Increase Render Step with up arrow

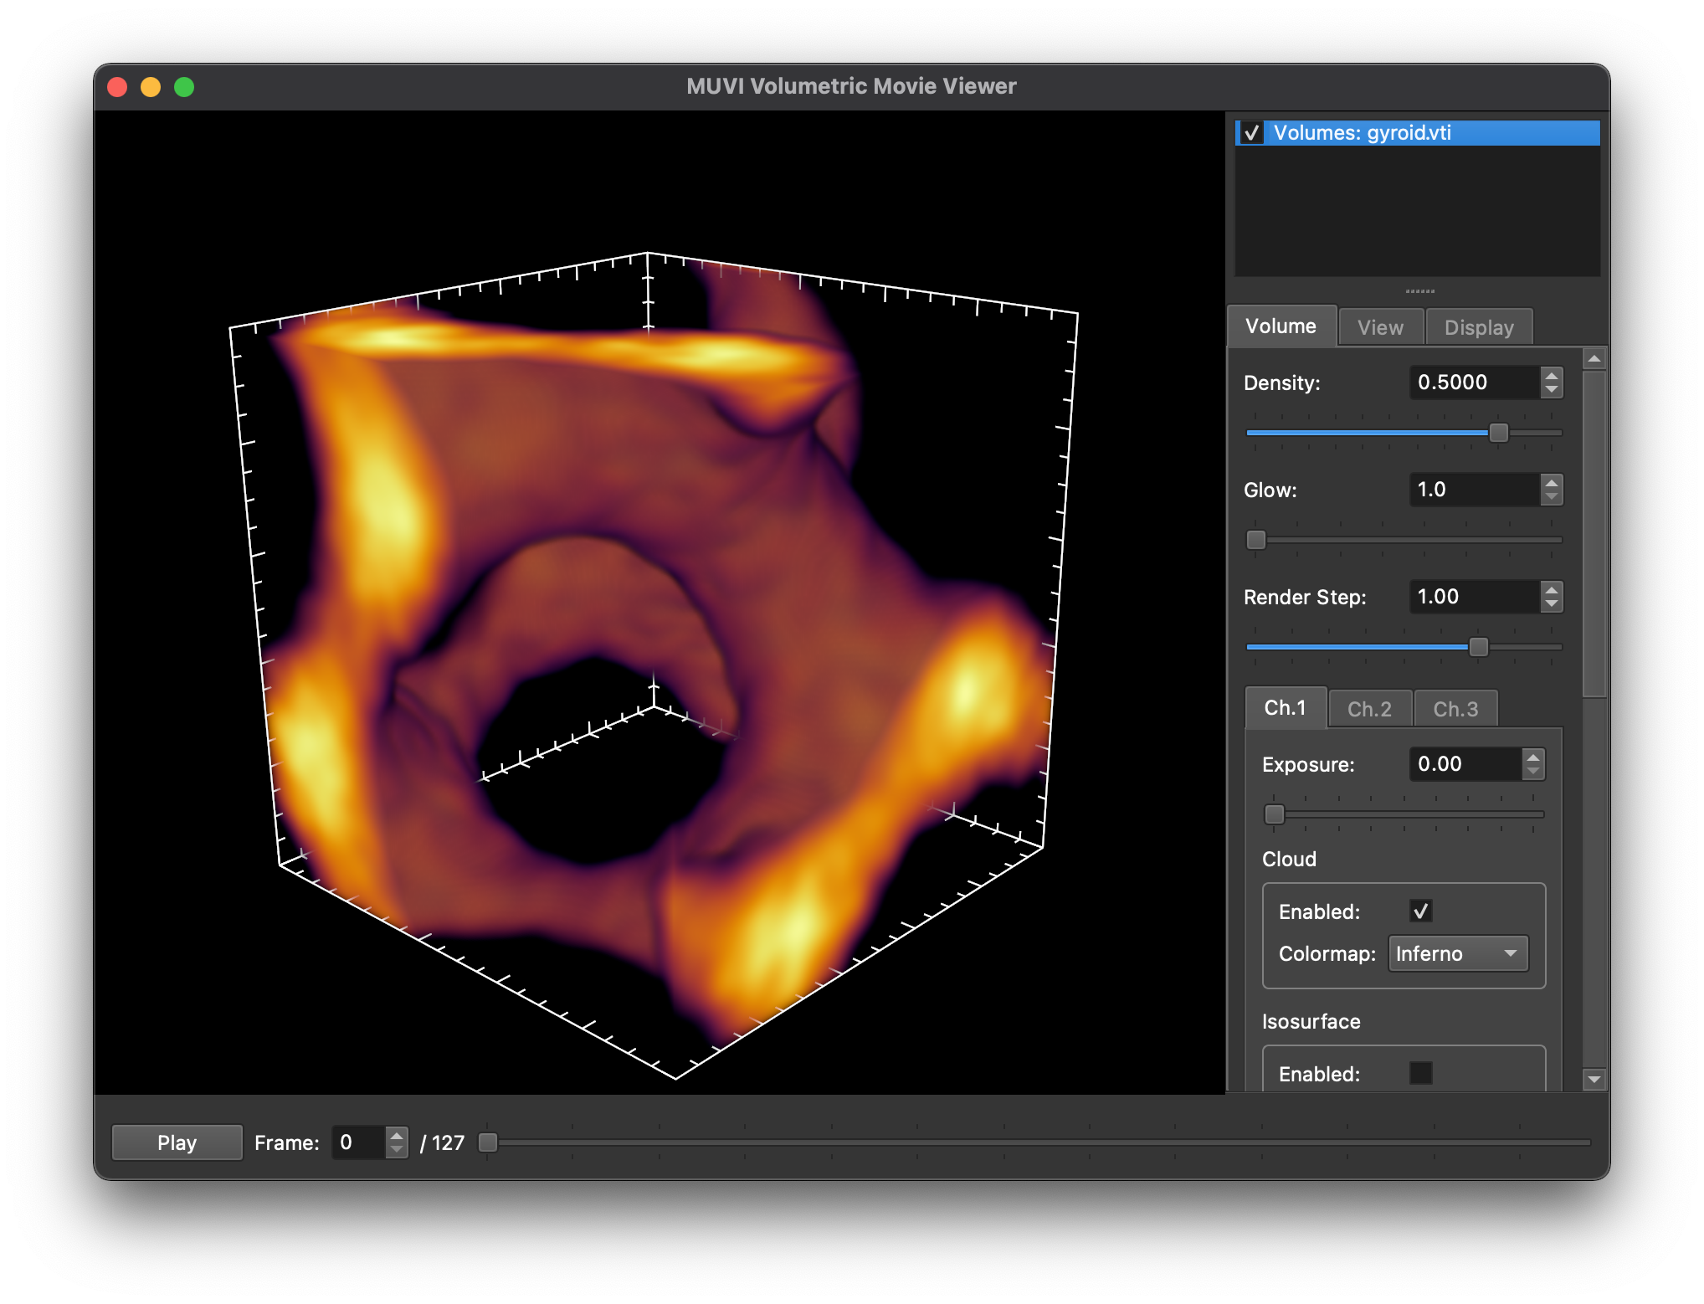(x=1552, y=590)
